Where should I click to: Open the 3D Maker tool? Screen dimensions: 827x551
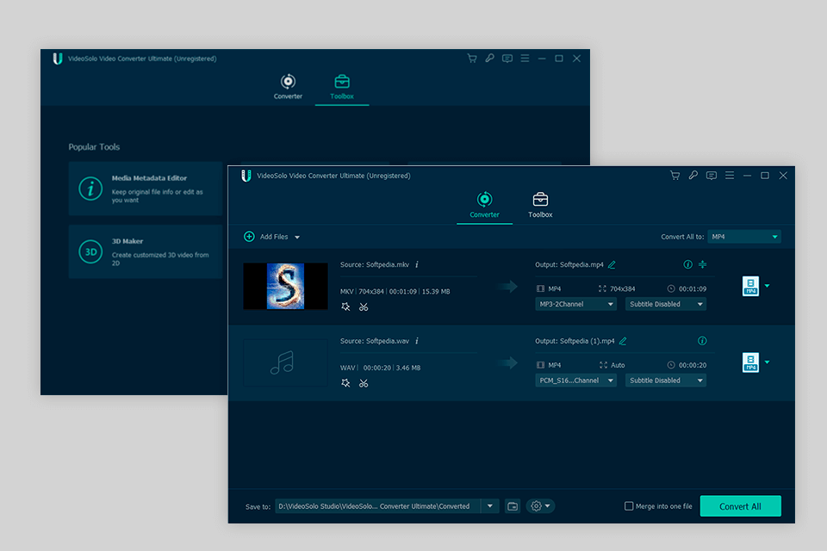(x=145, y=251)
